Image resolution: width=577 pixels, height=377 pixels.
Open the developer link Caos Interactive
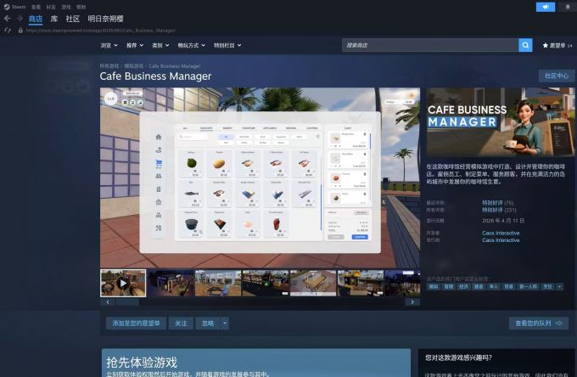[x=501, y=233]
